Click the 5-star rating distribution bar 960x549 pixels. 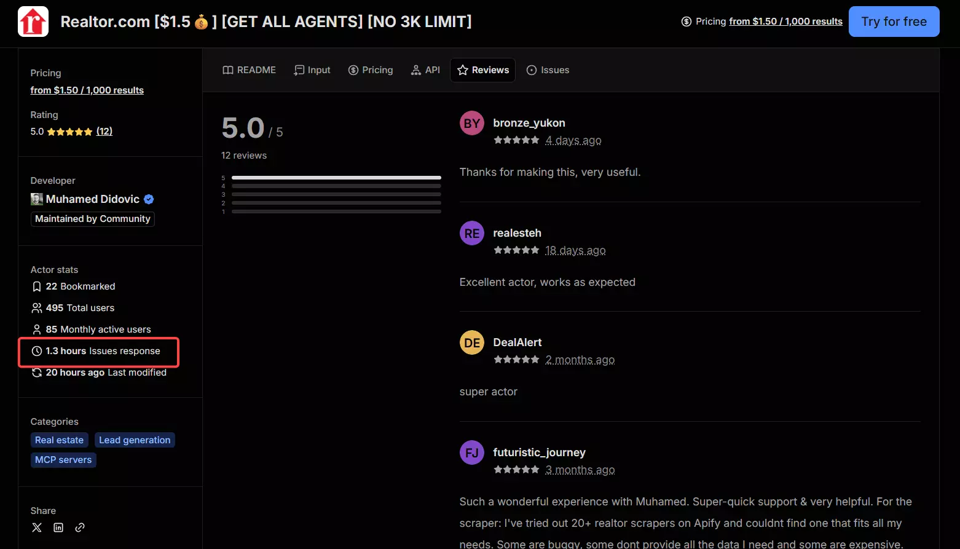pos(336,178)
